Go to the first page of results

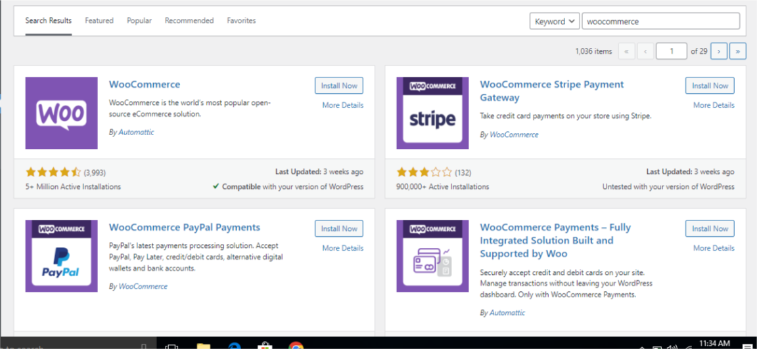627,51
